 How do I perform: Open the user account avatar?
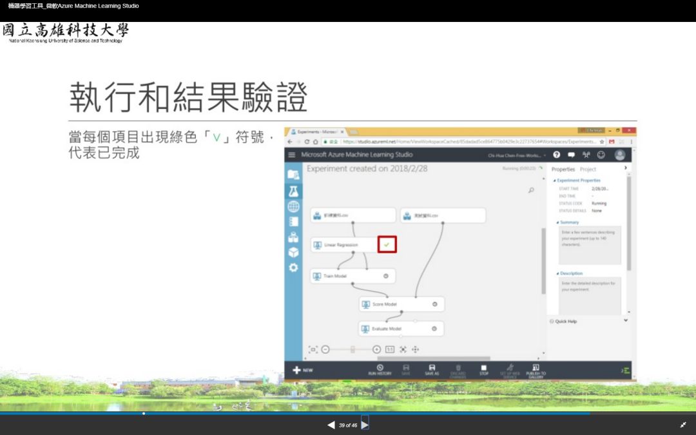click(620, 155)
